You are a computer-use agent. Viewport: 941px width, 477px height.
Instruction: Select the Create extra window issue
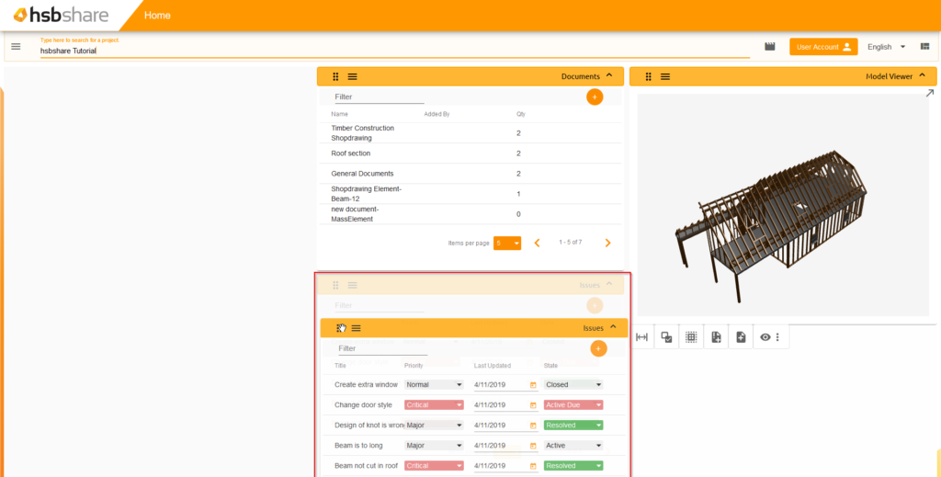pos(366,384)
